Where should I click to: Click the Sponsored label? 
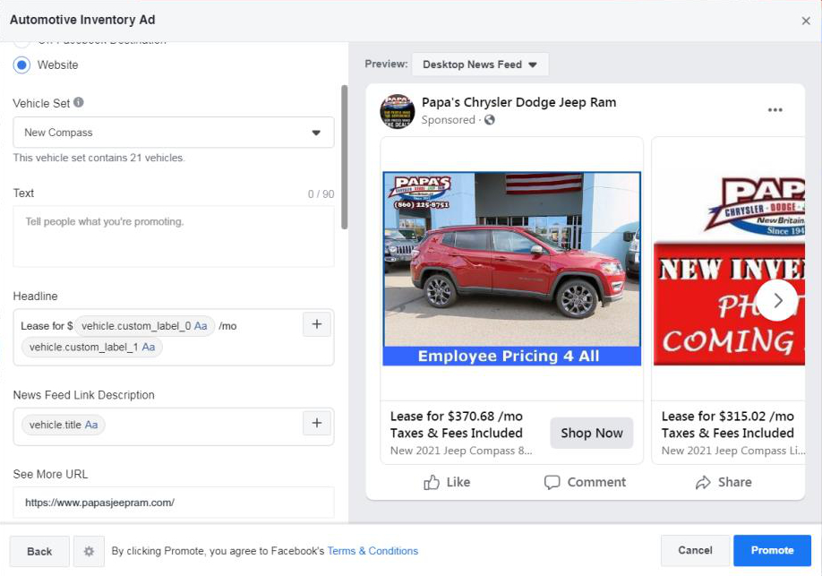coord(449,120)
